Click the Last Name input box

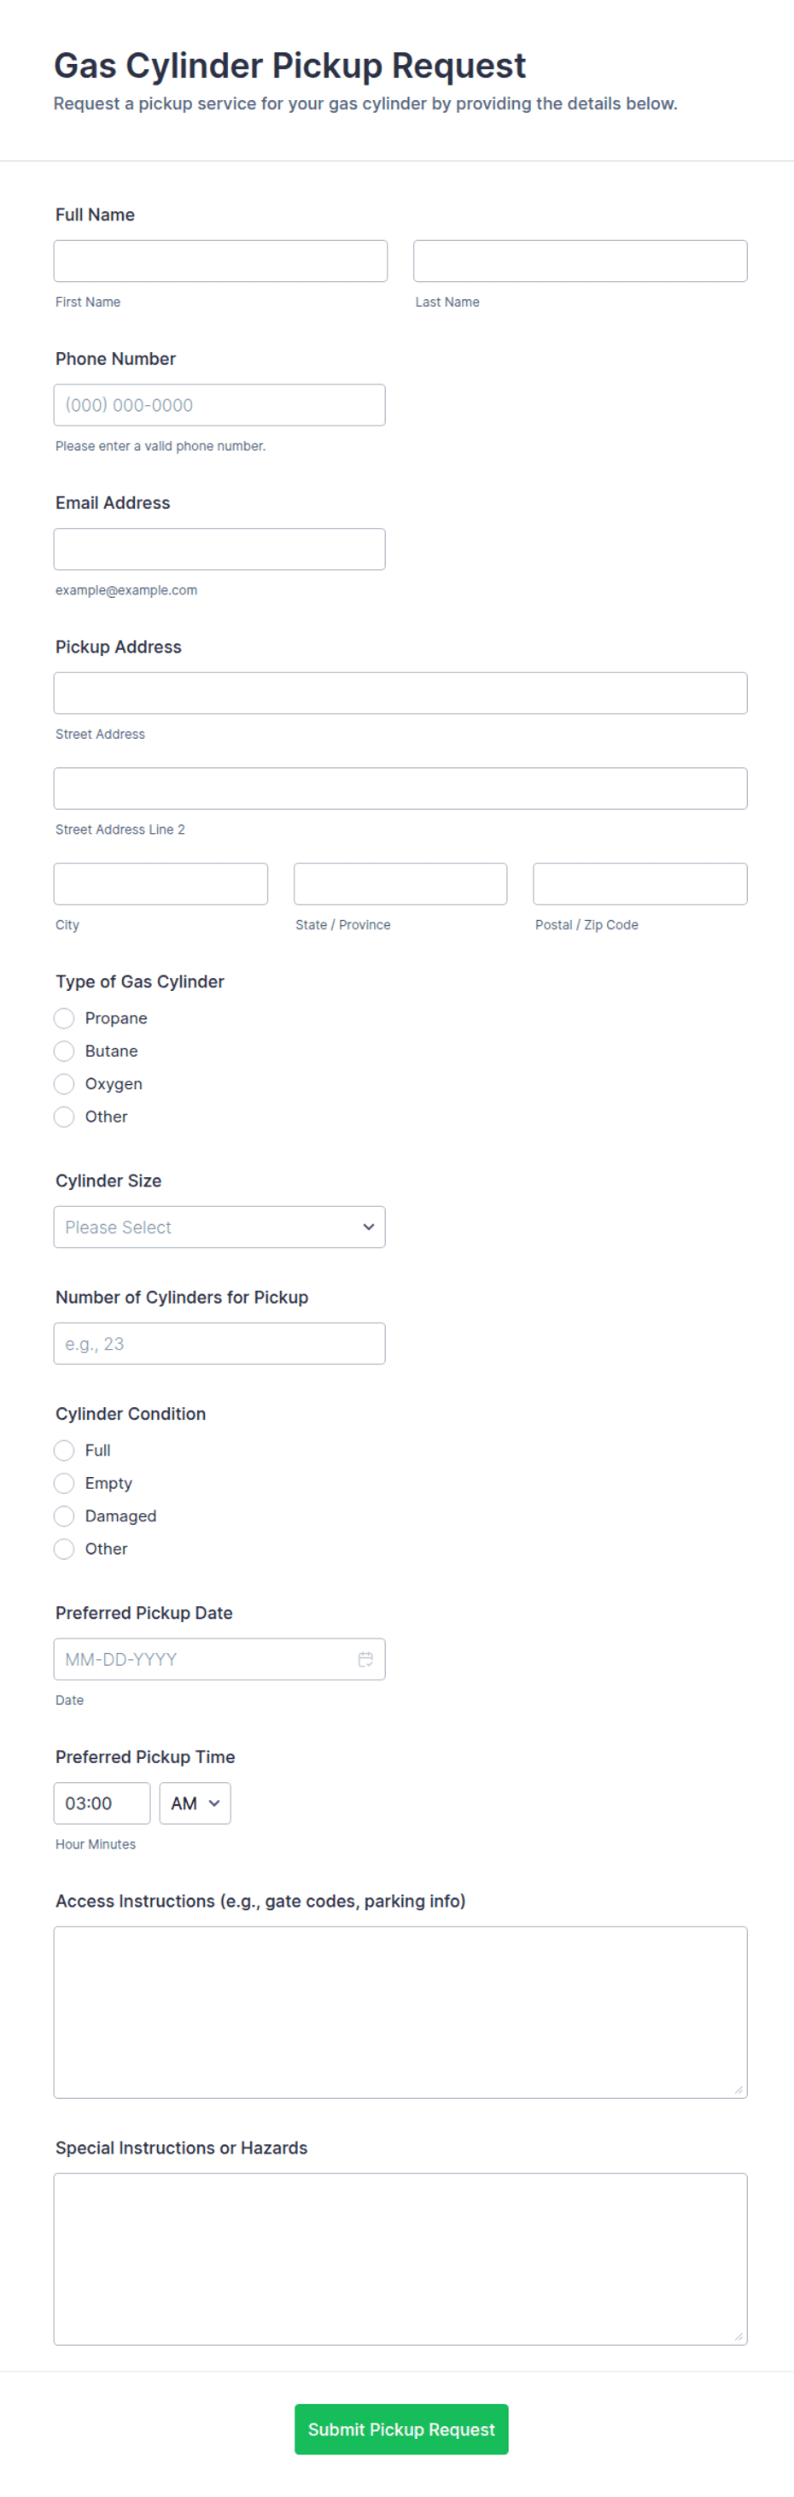coord(580,261)
